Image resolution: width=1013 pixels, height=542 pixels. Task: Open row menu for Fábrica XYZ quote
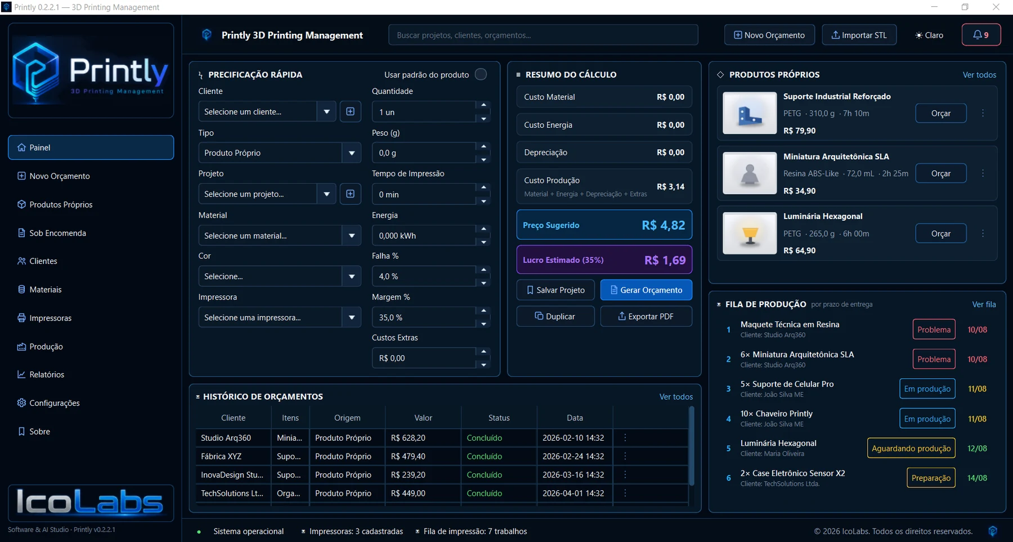[x=625, y=456]
